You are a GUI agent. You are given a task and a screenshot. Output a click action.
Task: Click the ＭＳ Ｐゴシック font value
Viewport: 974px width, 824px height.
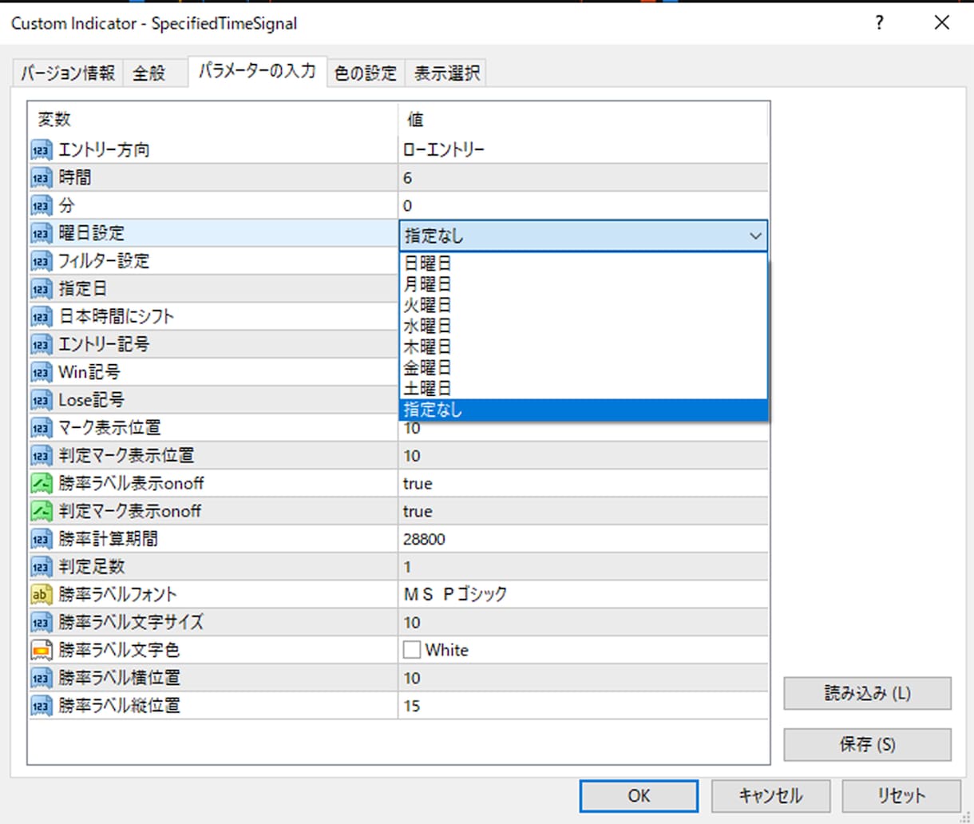tap(583, 595)
